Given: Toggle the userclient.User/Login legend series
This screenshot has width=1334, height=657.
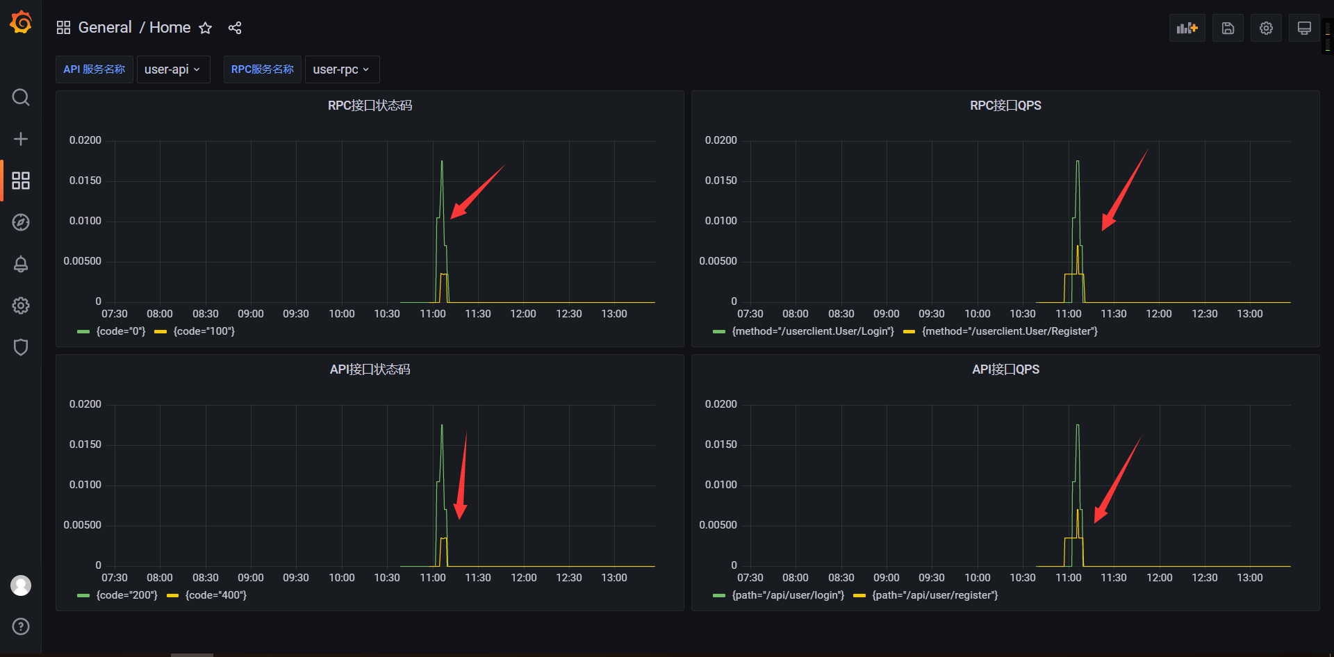Looking at the screenshot, I should pos(813,331).
